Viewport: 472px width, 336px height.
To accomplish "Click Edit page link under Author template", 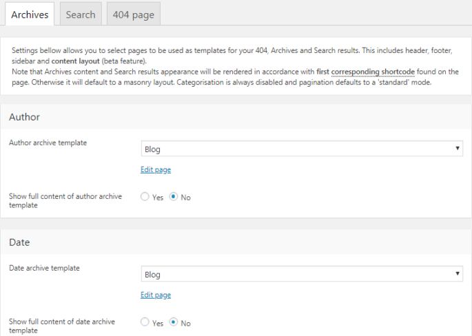I will (x=156, y=169).
